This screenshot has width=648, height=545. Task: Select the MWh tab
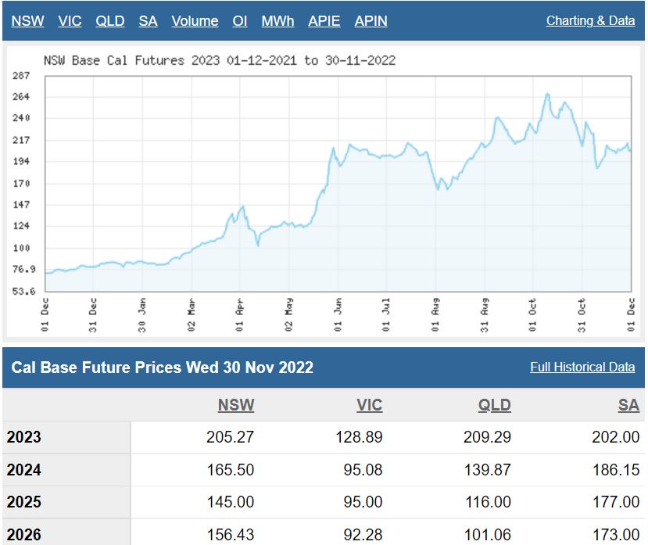tap(277, 21)
